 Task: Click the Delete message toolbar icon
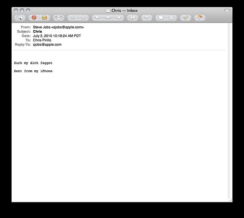point(34,18)
